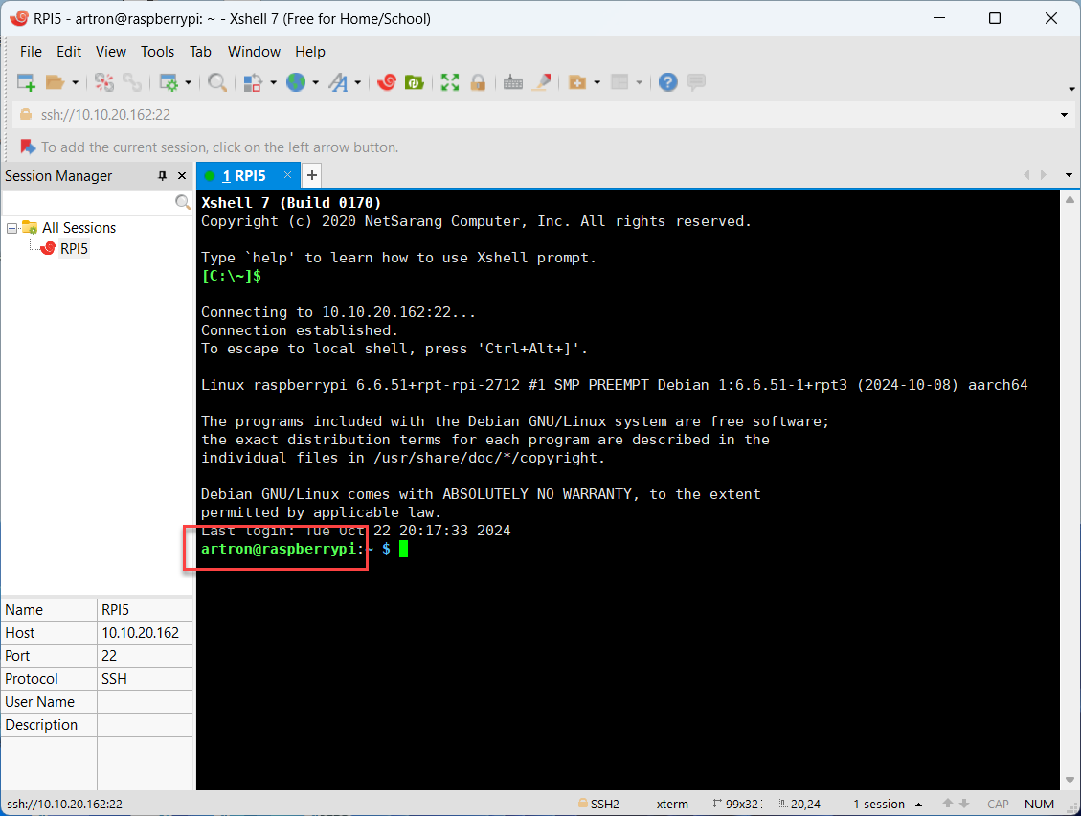Screen dimensions: 1081x816
Task: Toggle full screen with green arrows icon
Action: pyautogui.click(x=450, y=82)
